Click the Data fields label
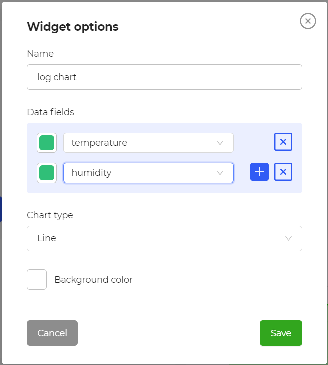The image size is (328, 365). coord(50,112)
